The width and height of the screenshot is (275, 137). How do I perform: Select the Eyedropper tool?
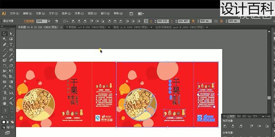point(5,87)
